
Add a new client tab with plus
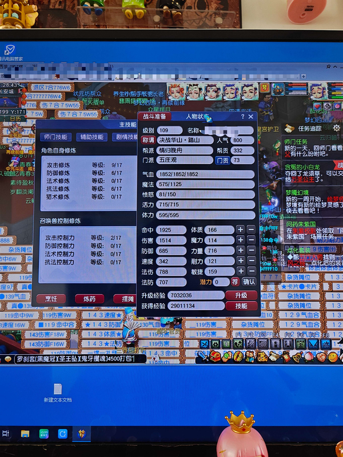tap(304, 77)
